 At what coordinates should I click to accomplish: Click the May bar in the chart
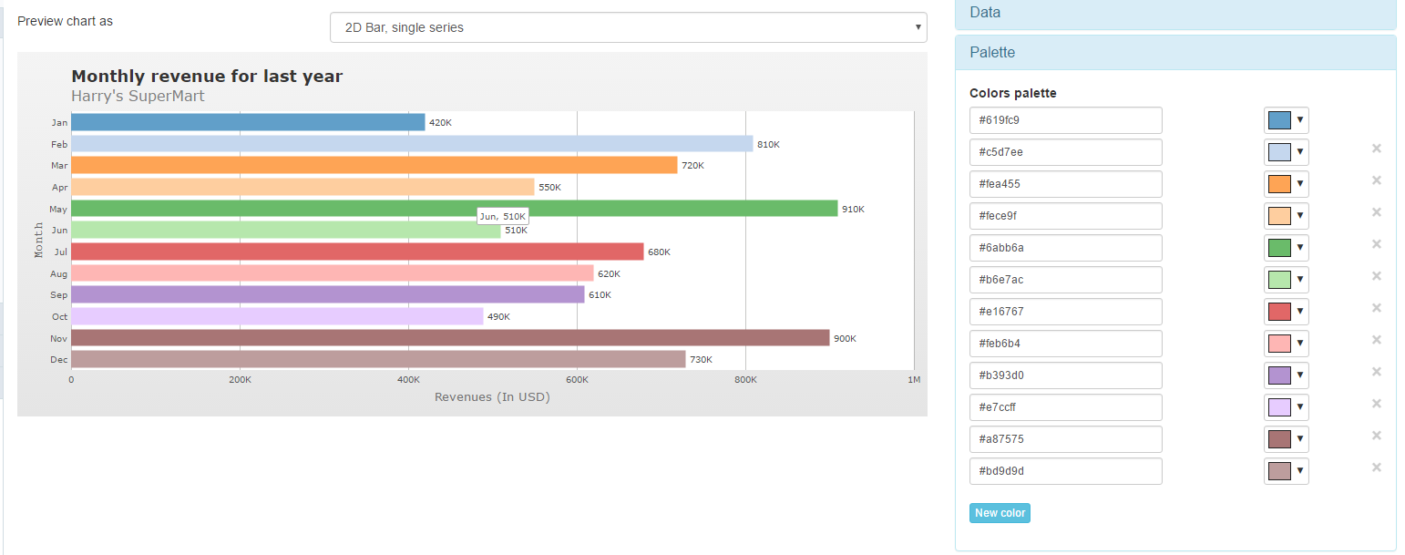coord(454,209)
